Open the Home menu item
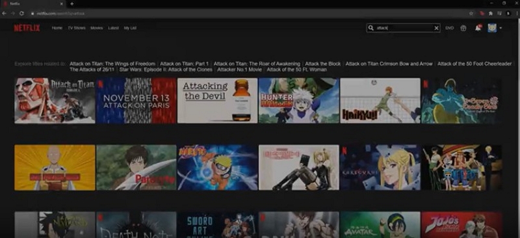 tap(57, 28)
